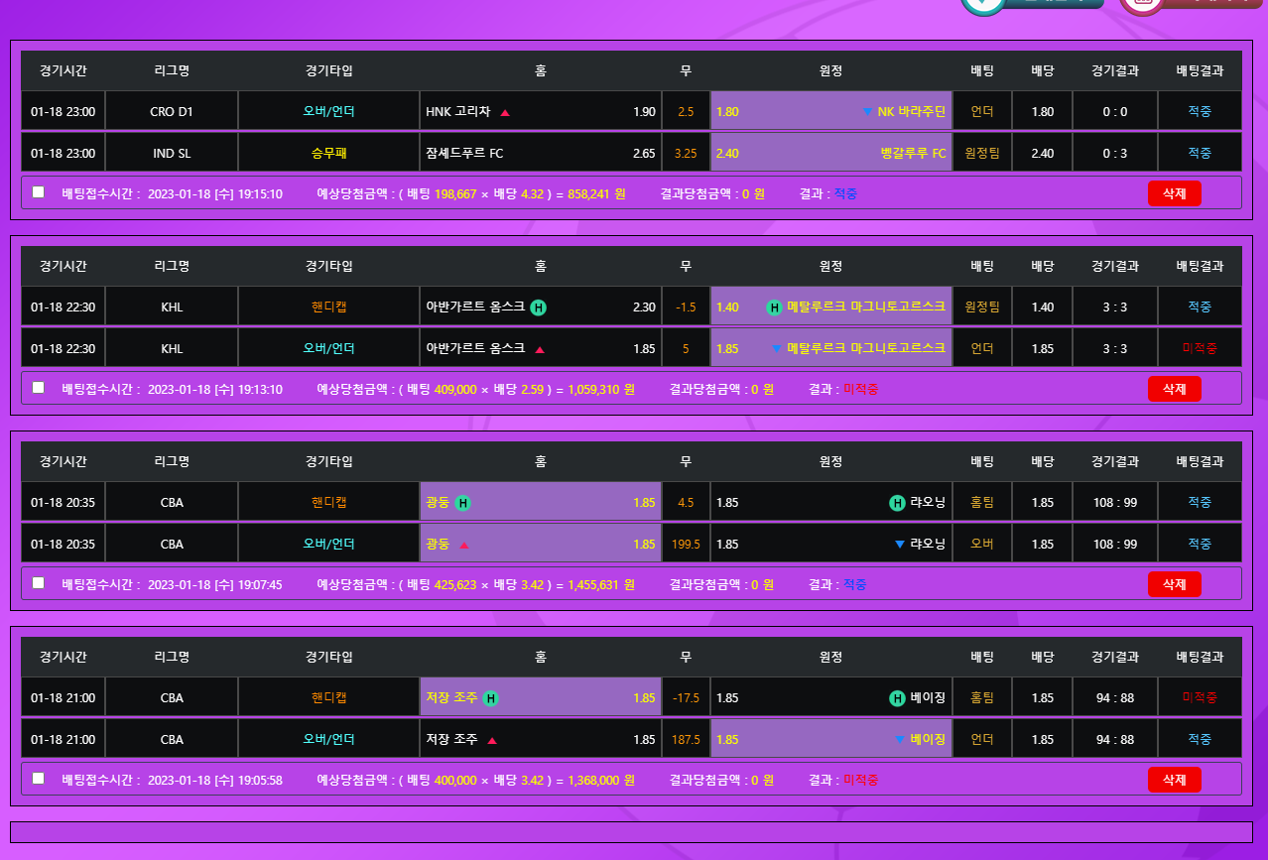The height and width of the screenshot is (860, 1268).
Task: Click the blue down arrow beside 랴오닝
Action: click(x=899, y=545)
